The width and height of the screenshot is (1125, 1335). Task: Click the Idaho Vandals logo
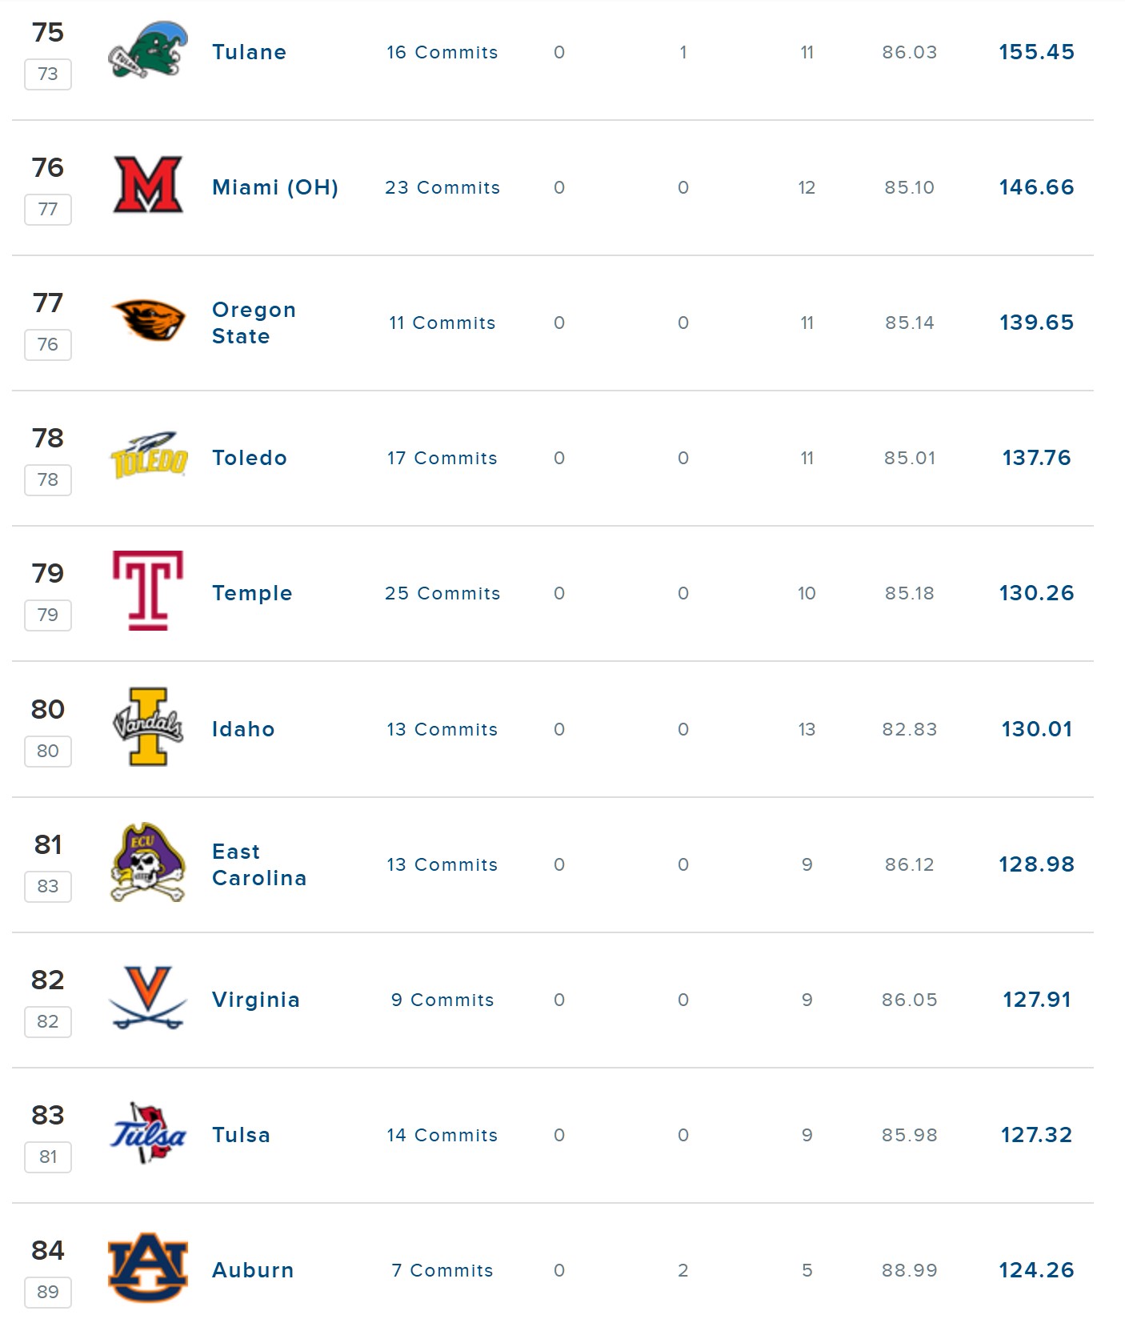(x=148, y=727)
